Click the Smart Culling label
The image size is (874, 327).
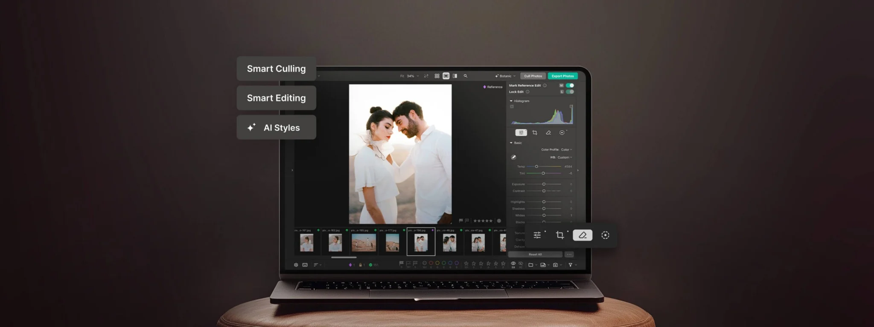tap(277, 69)
